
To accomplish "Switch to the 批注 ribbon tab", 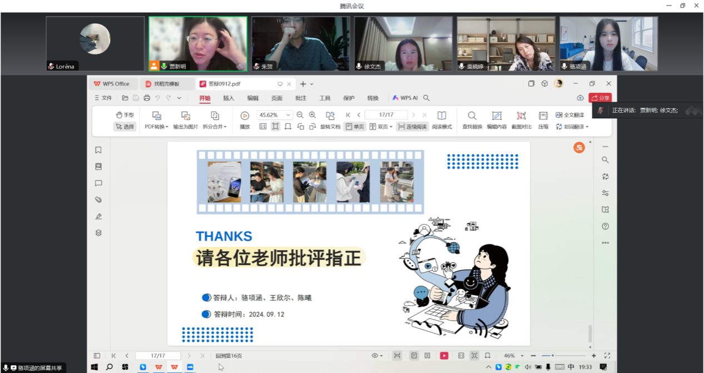I will click(301, 98).
